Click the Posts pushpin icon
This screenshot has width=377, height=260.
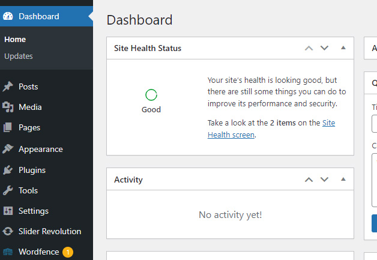click(x=8, y=86)
